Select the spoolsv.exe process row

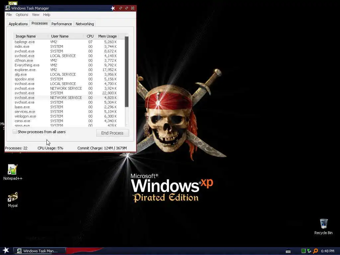click(66, 79)
